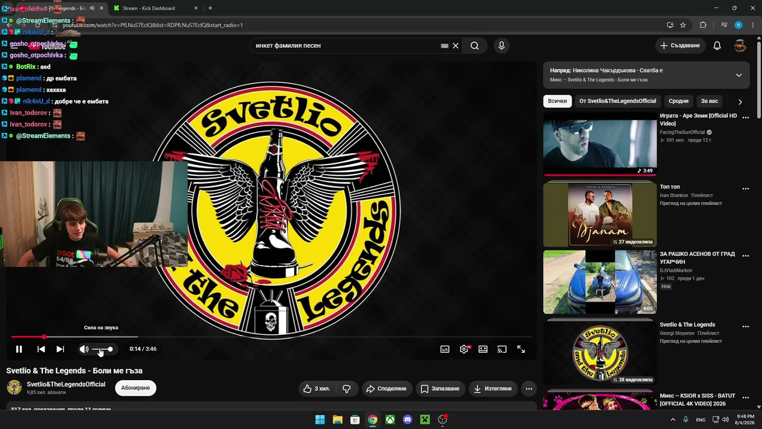Open Discord from the taskbar

[x=407, y=419]
